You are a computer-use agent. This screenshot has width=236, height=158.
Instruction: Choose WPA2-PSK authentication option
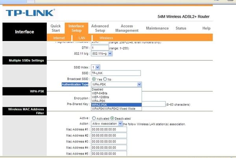pyautogui.click(x=116, y=105)
